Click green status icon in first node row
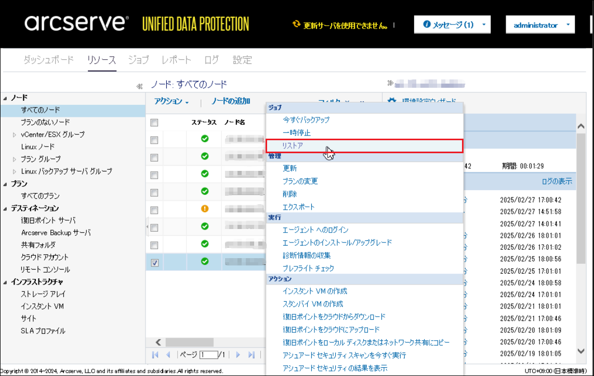 pos(205,139)
